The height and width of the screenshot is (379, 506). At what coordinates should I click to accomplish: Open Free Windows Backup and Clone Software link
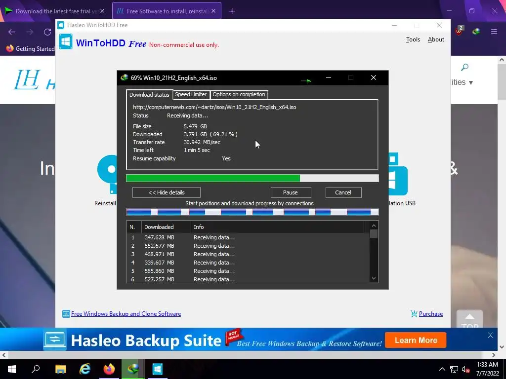point(126,314)
